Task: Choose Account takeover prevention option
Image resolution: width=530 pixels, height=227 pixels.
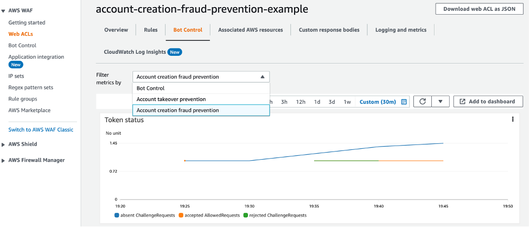Action: tap(201, 99)
